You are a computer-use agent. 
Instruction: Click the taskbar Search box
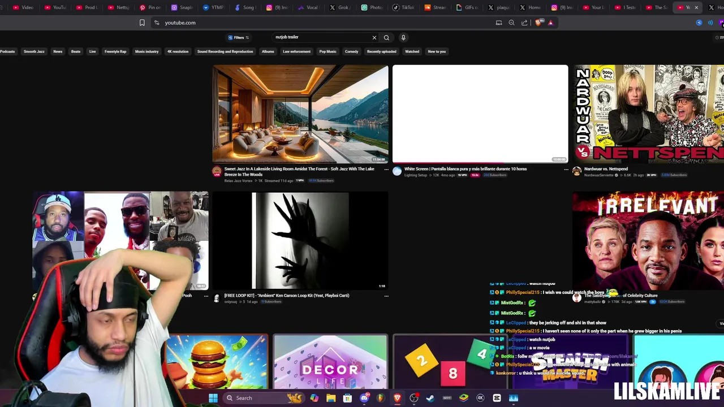pos(263,398)
